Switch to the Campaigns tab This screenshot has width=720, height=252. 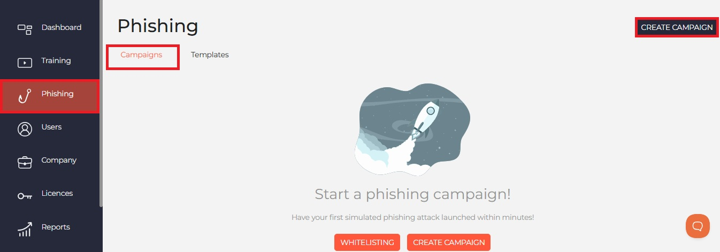[141, 55]
